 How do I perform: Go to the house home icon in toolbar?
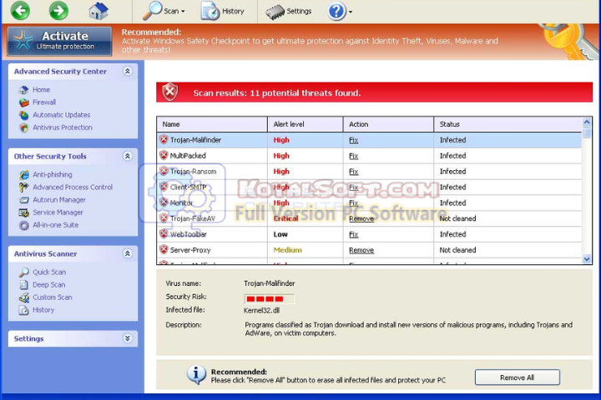(x=98, y=10)
